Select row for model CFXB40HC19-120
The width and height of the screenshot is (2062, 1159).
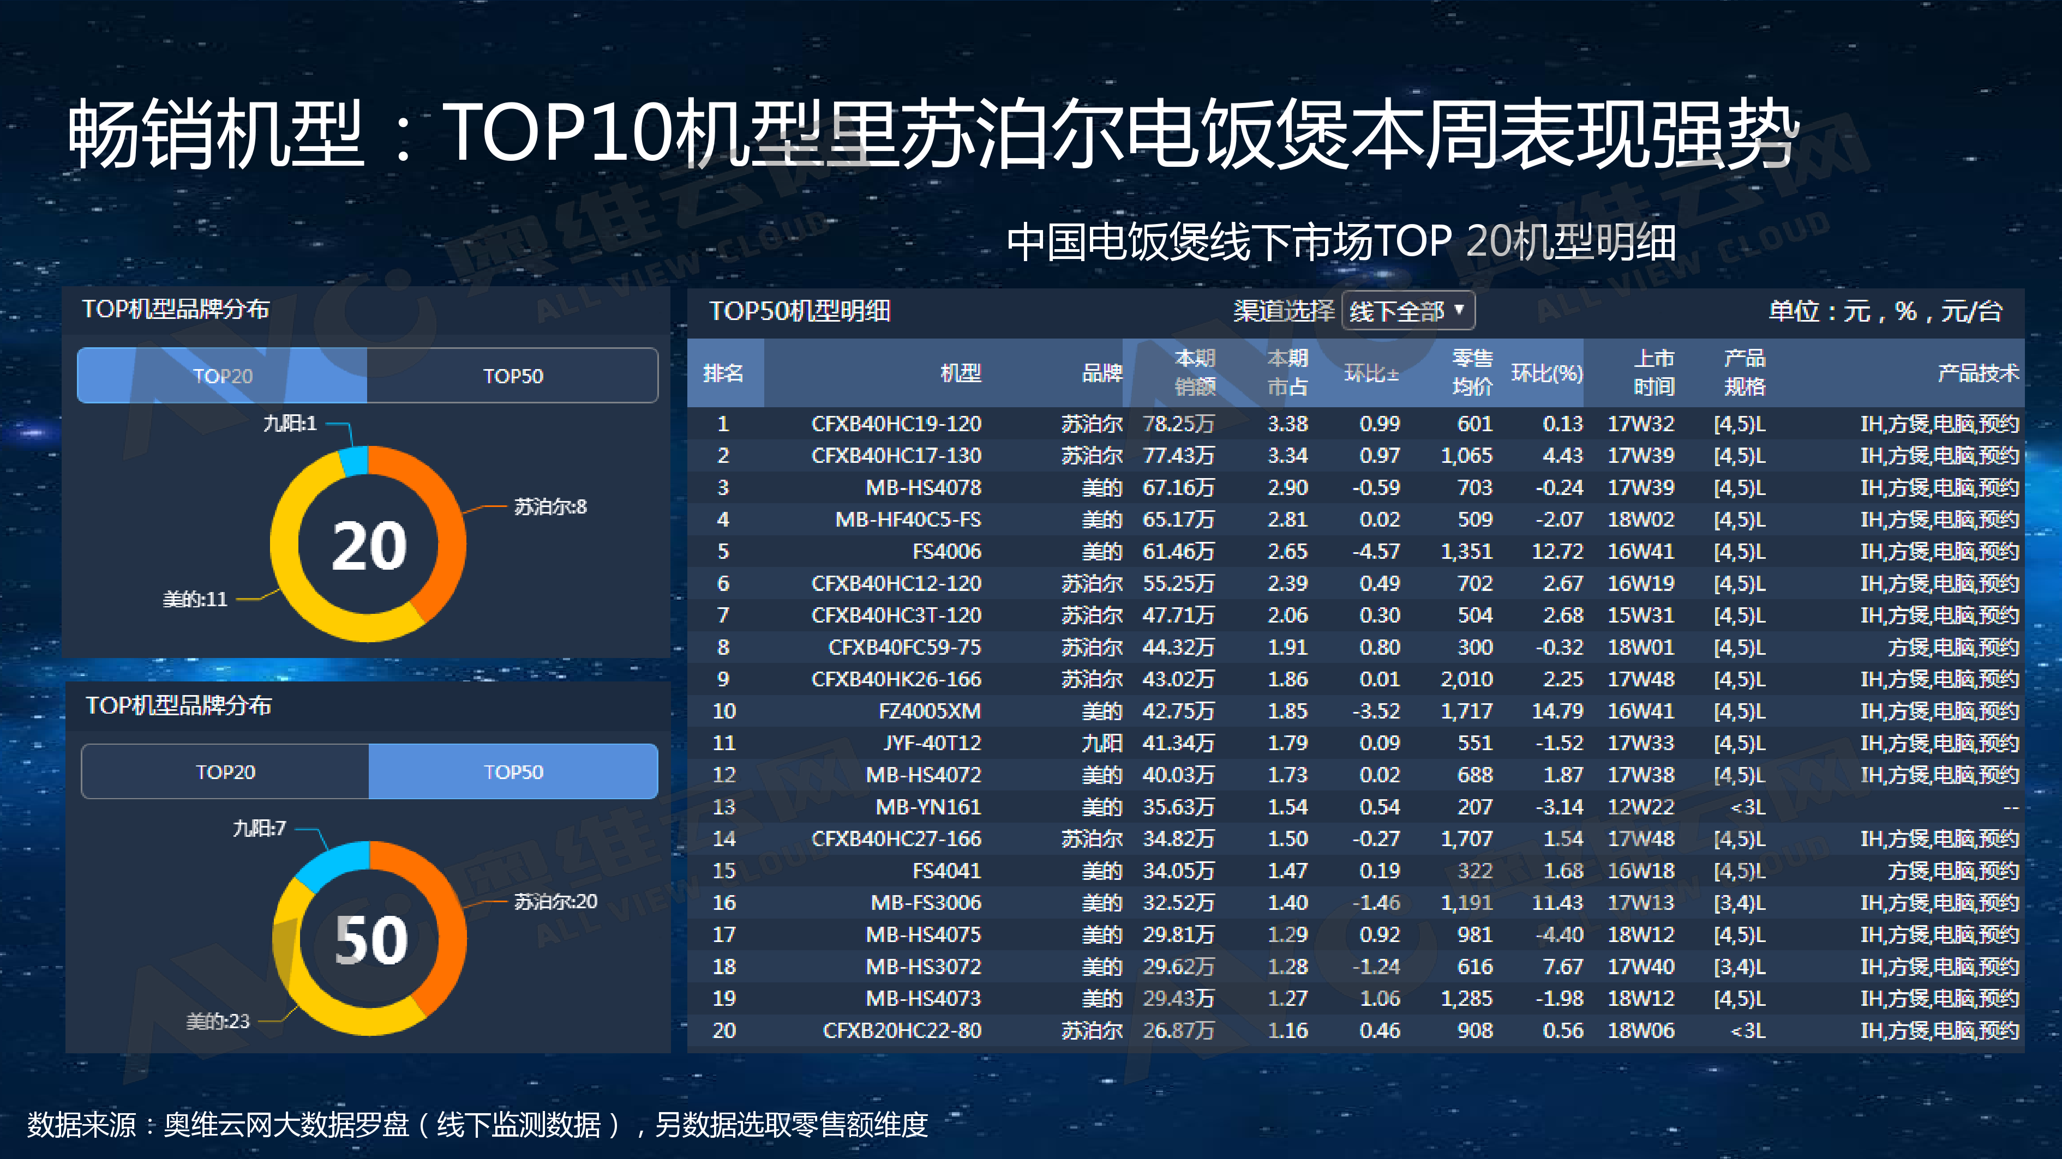(x=896, y=423)
